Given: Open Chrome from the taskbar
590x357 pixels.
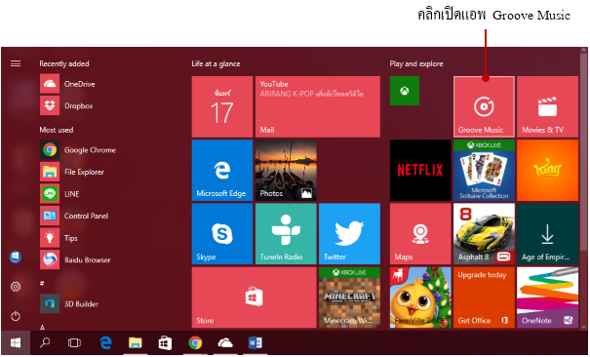Looking at the screenshot, I should pyautogui.click(x=195, y=342).
